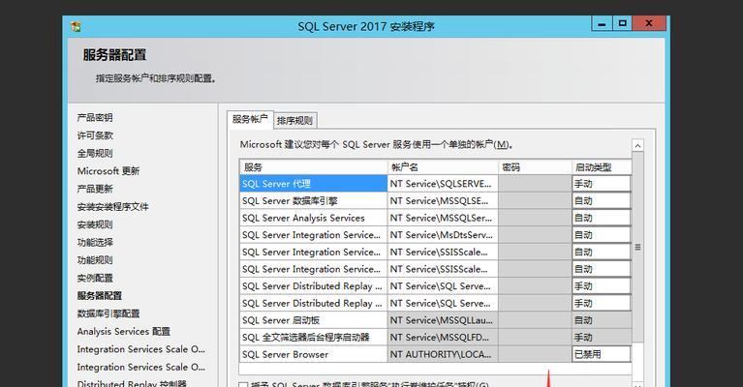
Task: Go to 产品更新 step in sidebar
Action: click(95, 189)
